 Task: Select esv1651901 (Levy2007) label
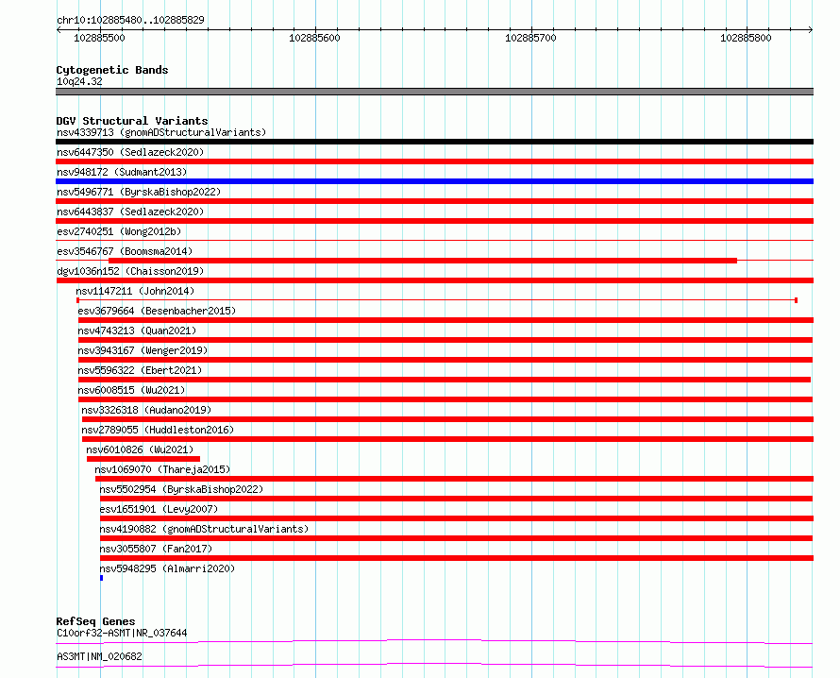coord(159,509)
